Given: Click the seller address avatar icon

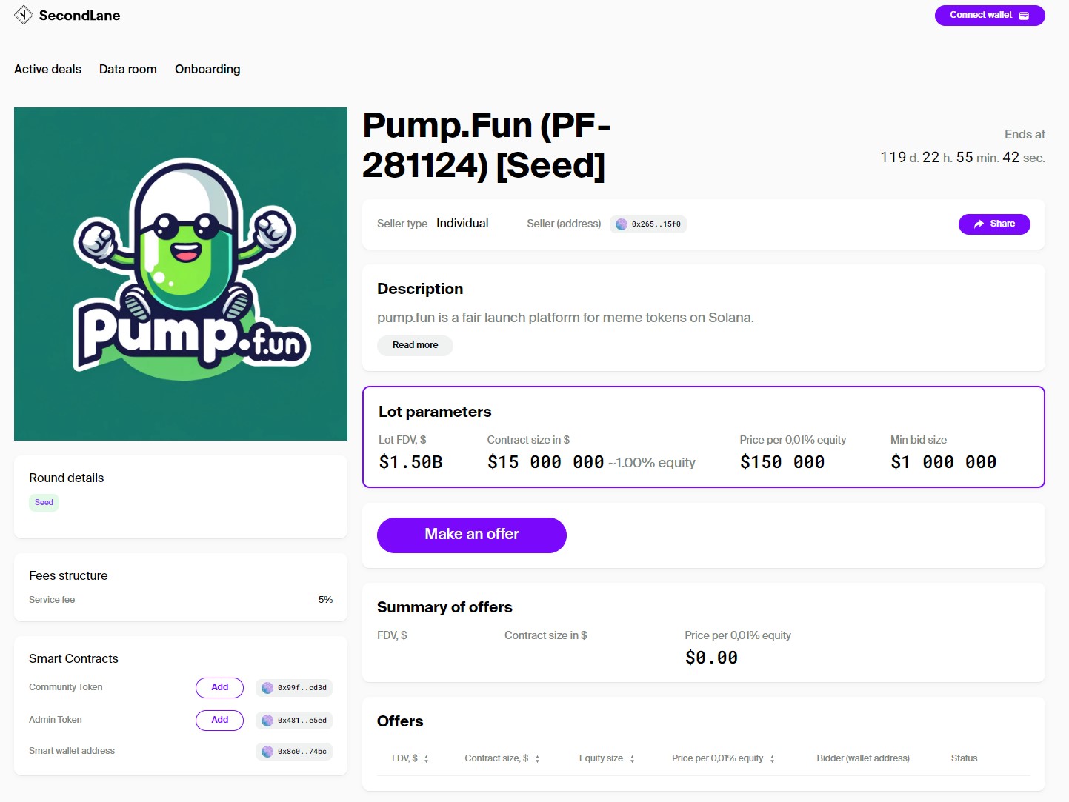Looking at the screenshot, I should click(x=622, y=224).
